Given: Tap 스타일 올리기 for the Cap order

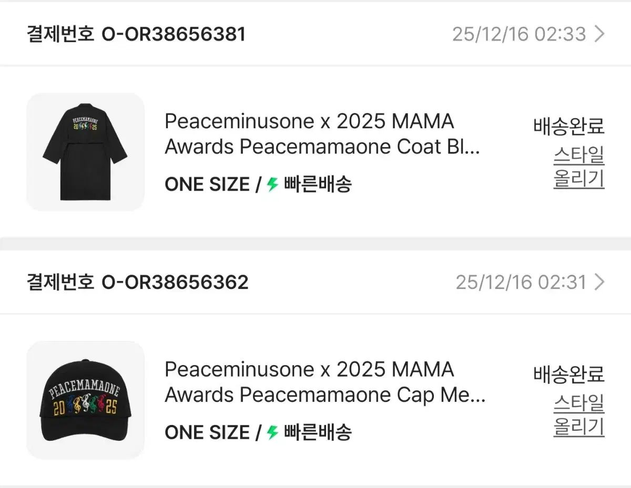Looking at the screenshot, I should [x=579, y=416].
